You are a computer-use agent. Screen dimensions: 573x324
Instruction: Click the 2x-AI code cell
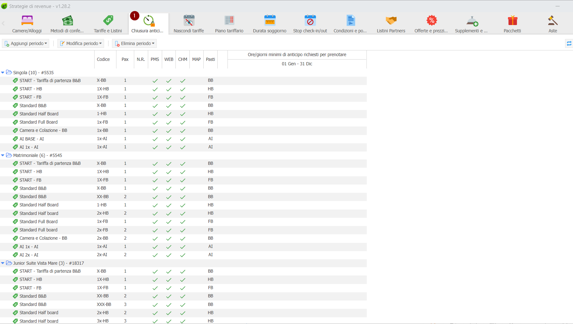click(102, 255)
